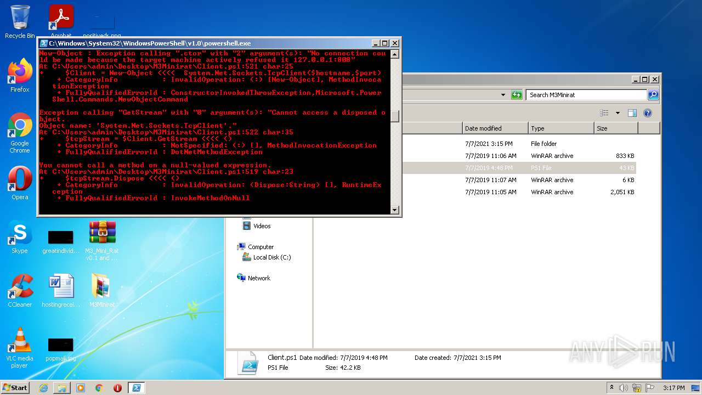Image resolution: width=702 pixels, height=395 pixels.
Task: Open the media player taskbar icon
Action: [81, 388]
